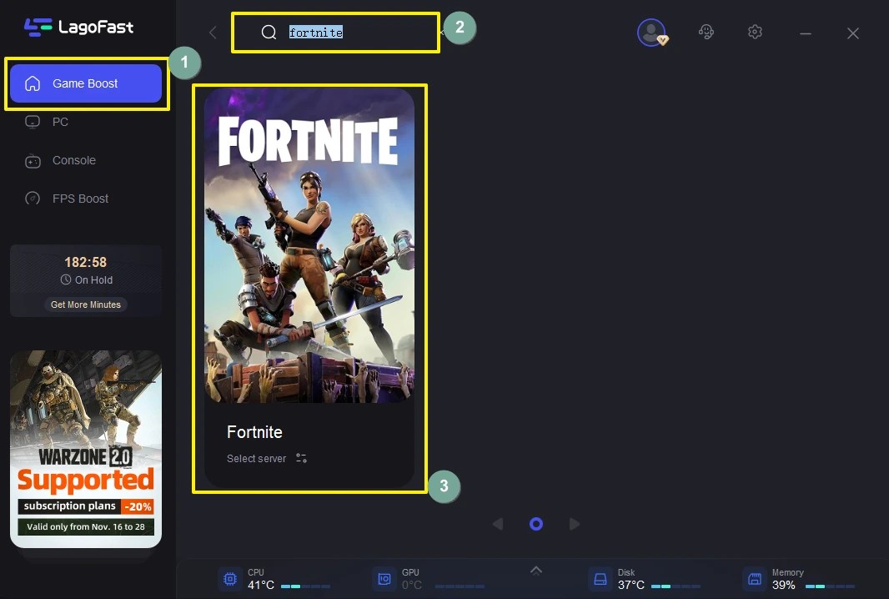The height and width of the screenshot is (599, 889).
Task: Click the Get More Minutes button
Action: click(x=86, y=305)
